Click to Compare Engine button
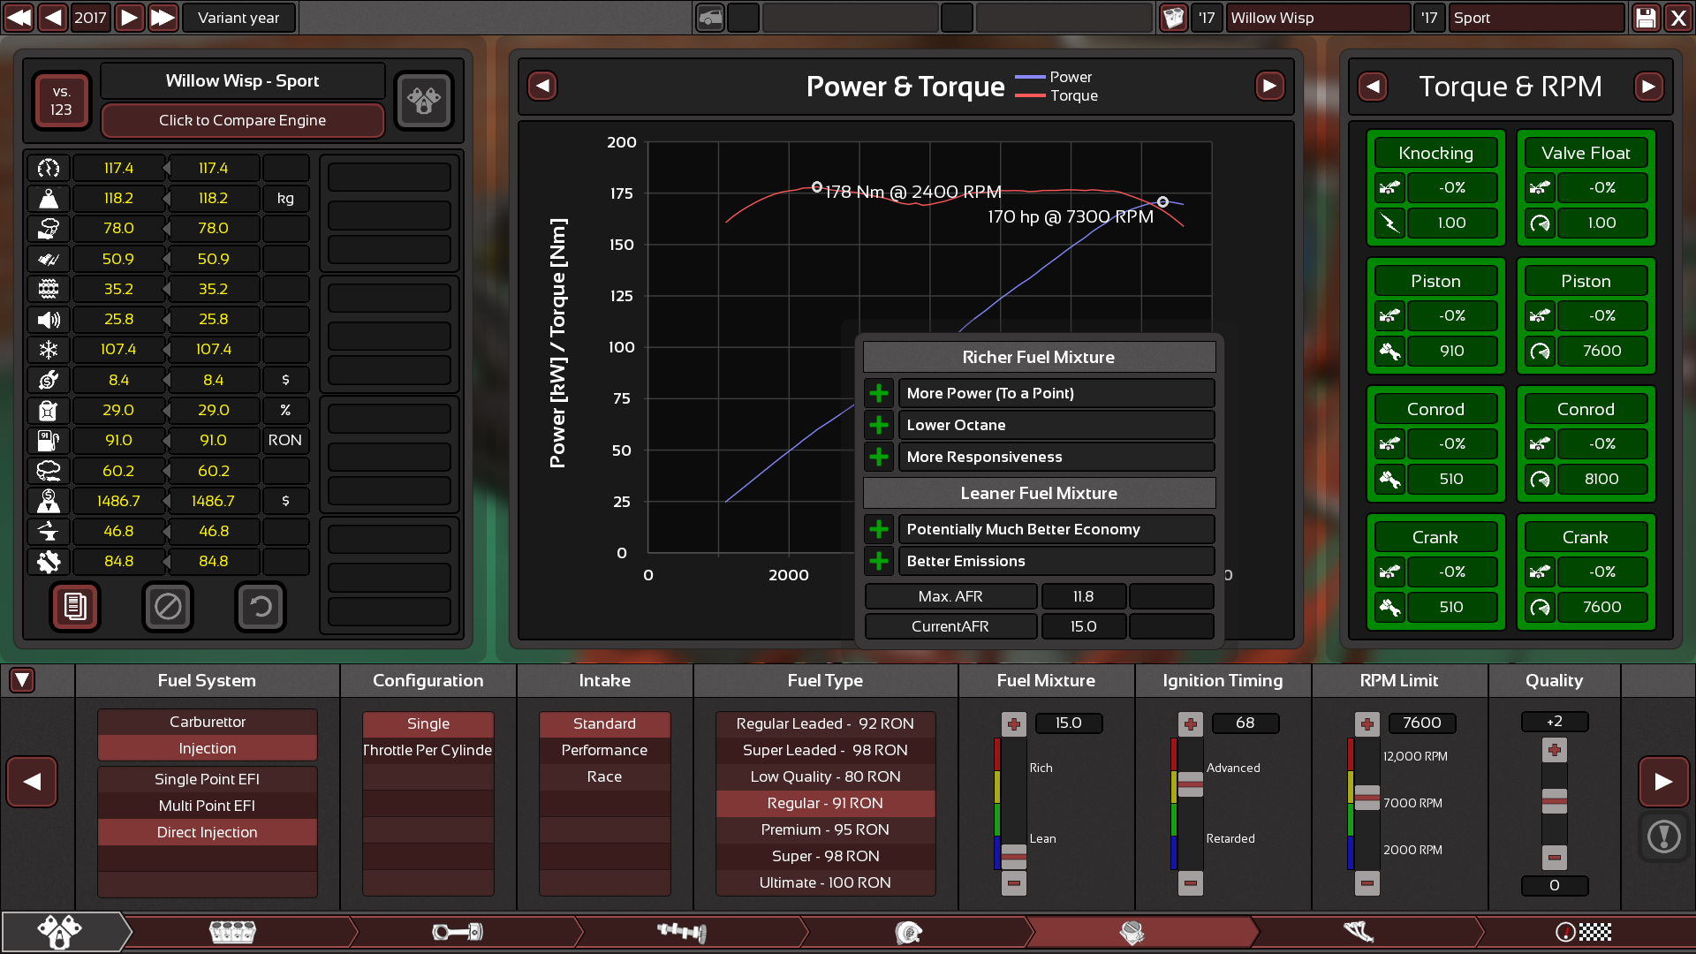 (x=242, y=120)
